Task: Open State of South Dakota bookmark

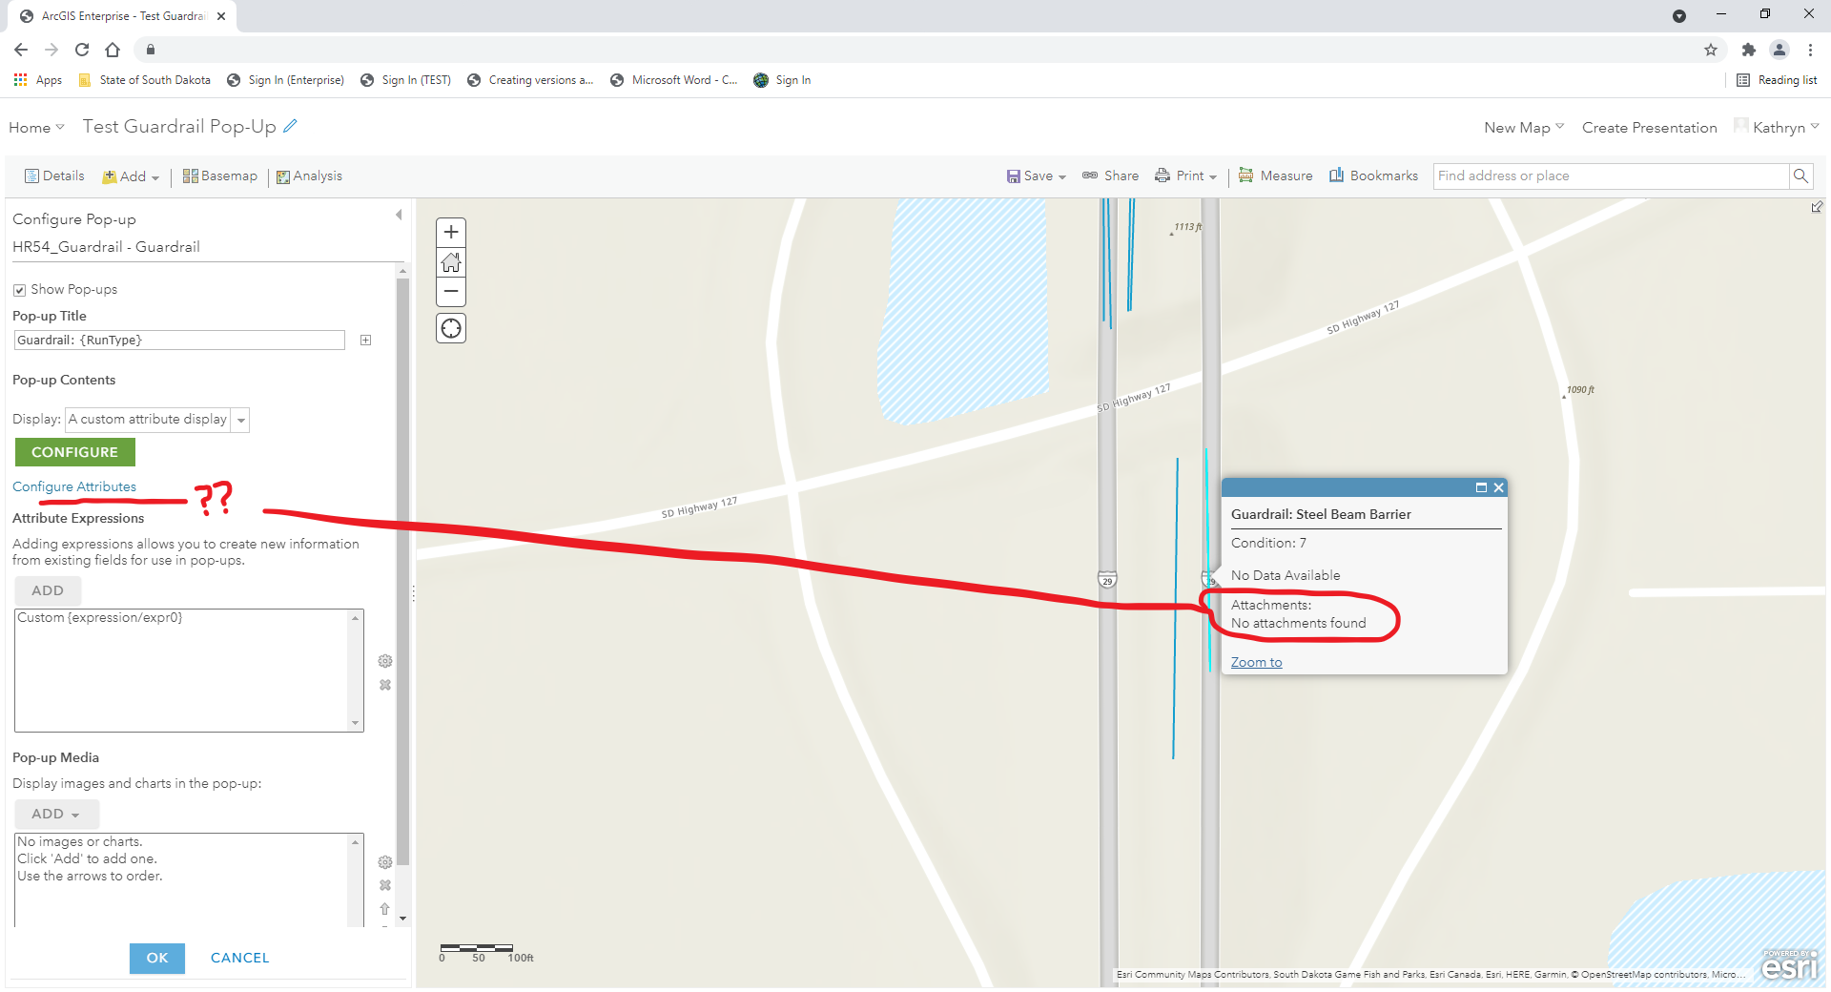Action: pos(145,80)
